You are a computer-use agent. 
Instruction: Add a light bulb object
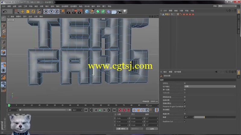pos(125,11)
